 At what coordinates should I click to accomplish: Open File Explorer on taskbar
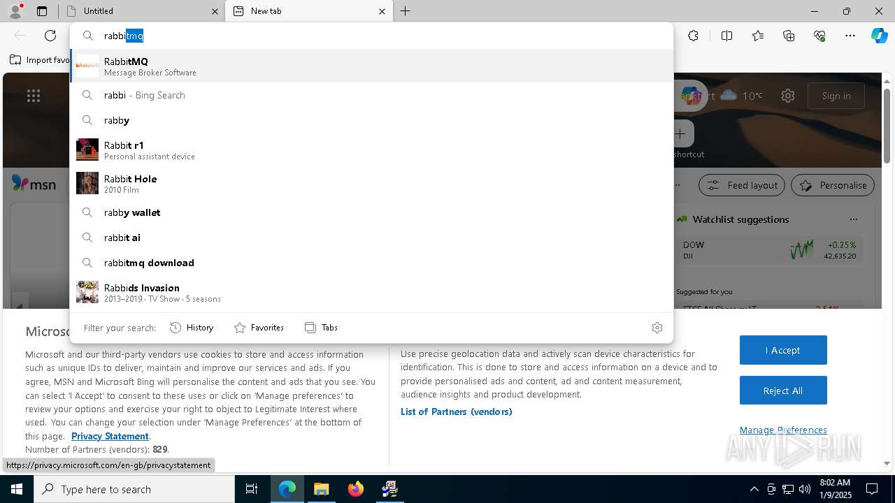(x=321, y=489)
